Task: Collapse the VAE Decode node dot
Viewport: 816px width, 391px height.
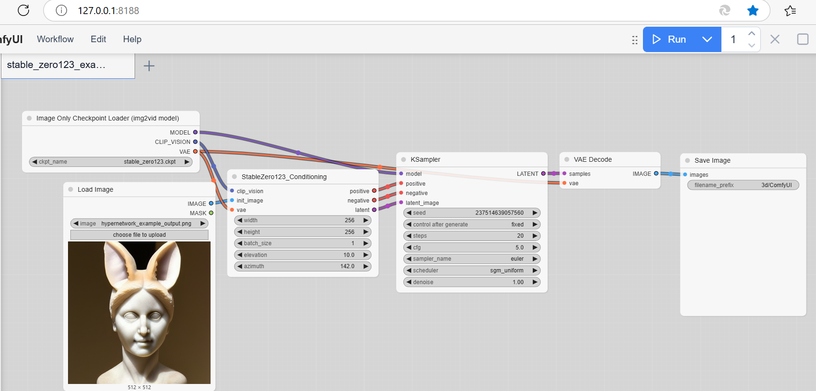Action: [x=567, y=159]
